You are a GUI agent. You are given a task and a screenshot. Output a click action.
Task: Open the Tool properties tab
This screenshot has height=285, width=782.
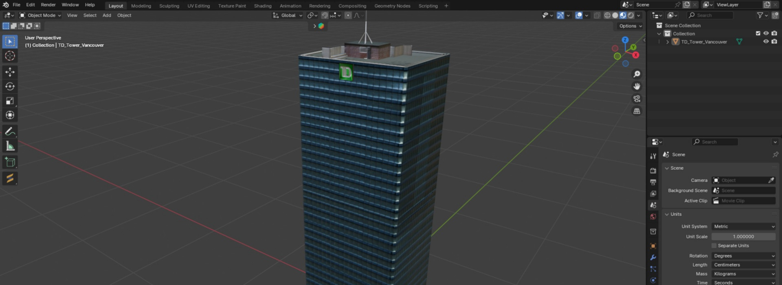click(653, 156)
